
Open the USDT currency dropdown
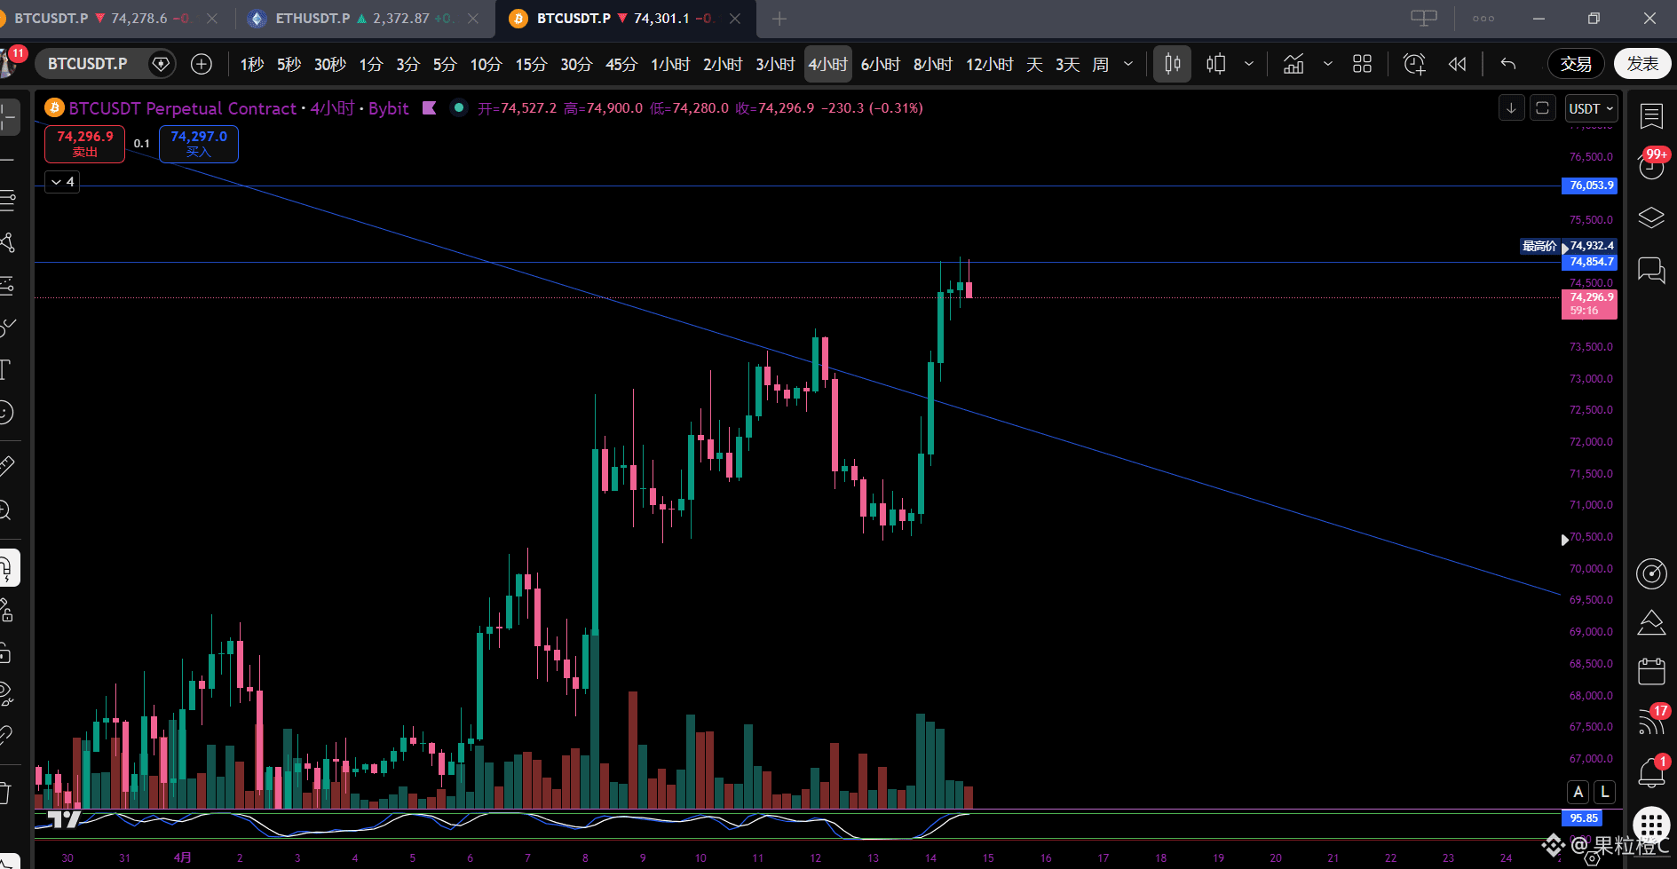click(1591, 108)
